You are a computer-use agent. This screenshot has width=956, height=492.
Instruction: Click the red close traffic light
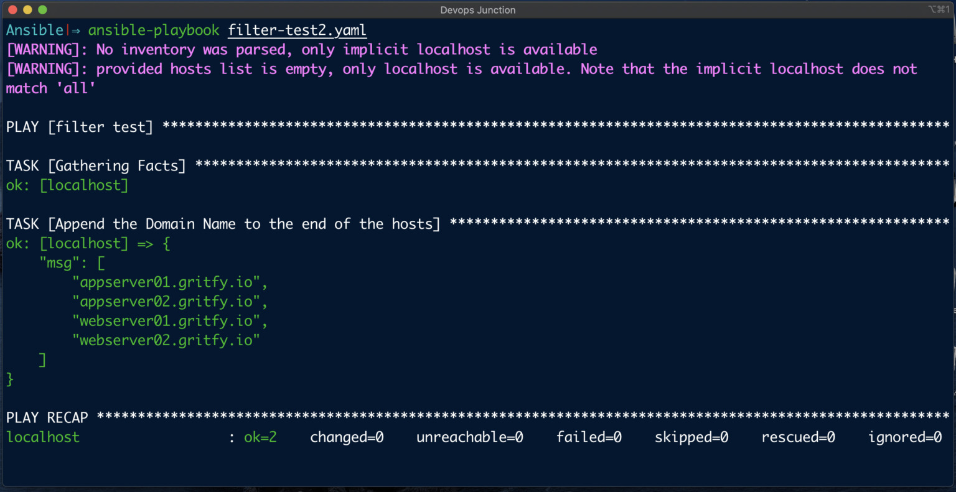point(13,9)
